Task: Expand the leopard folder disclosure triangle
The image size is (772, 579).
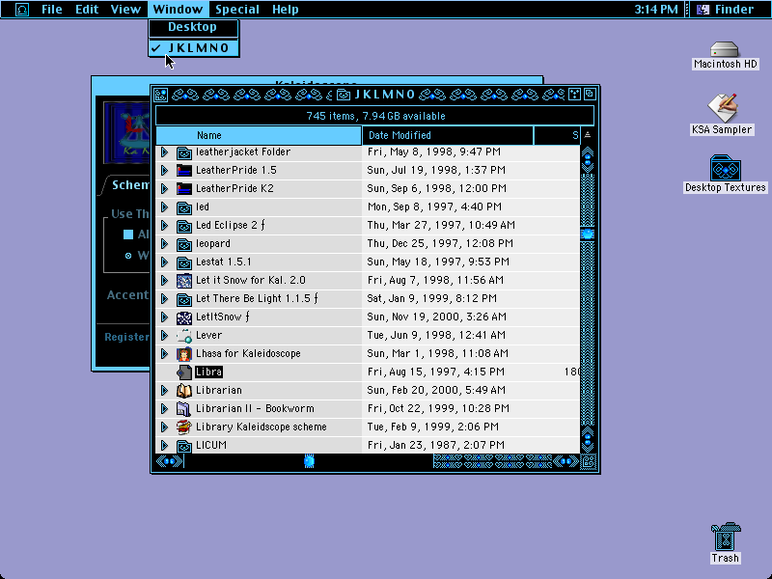Action: pos(164,244)
